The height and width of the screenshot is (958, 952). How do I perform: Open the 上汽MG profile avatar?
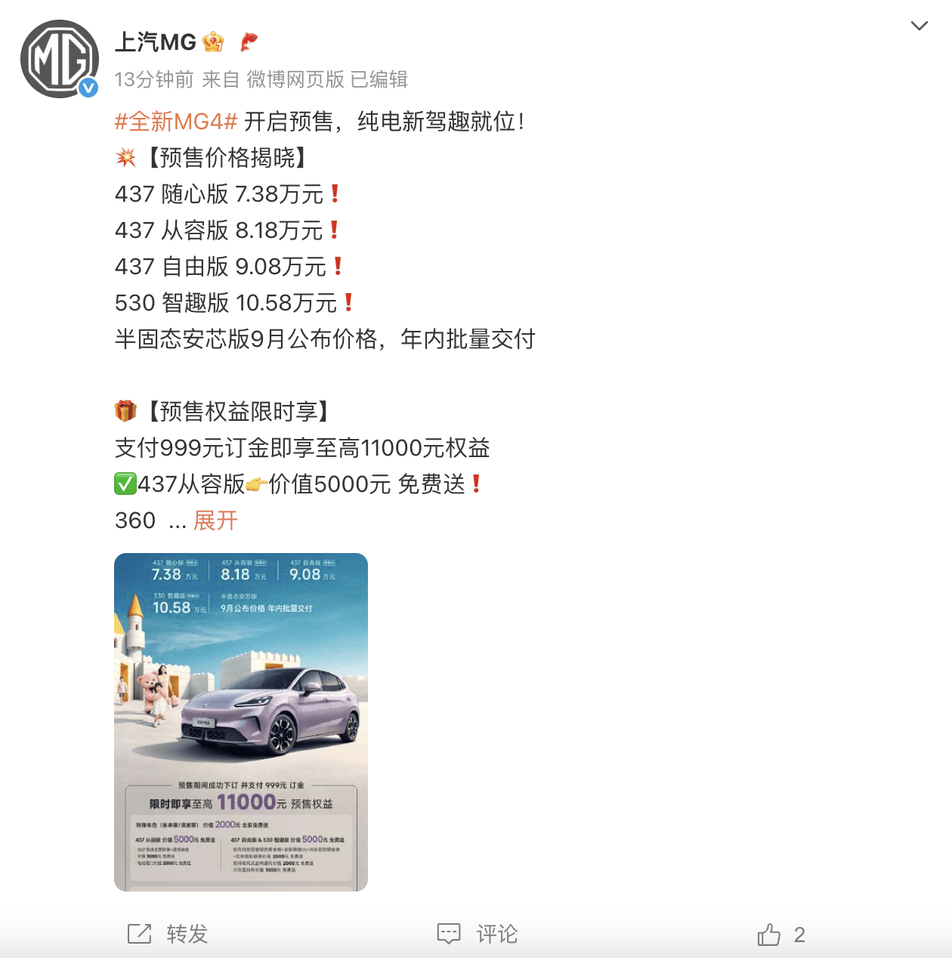(x=60, y=59)
